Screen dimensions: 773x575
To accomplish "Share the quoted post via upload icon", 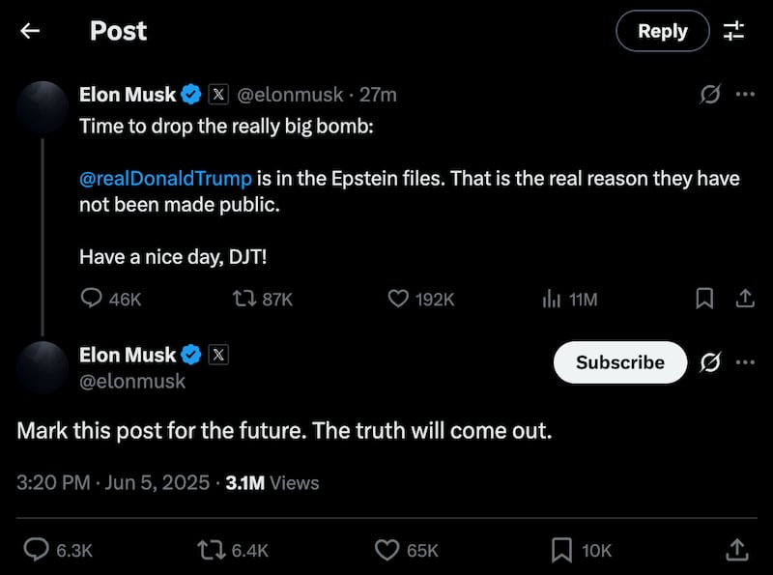I will coord(745,300).
